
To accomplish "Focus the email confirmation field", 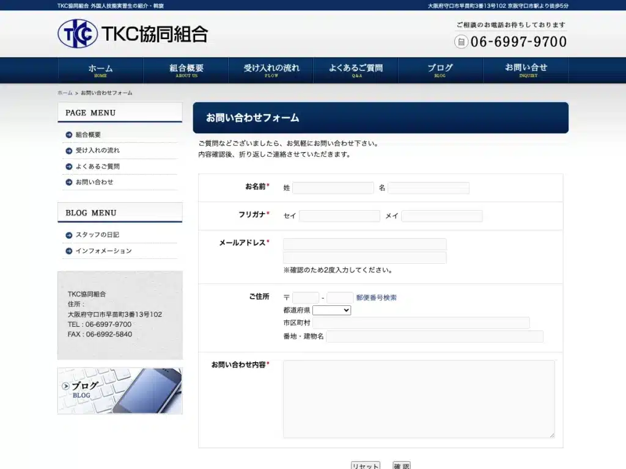I will pos(365,258).
